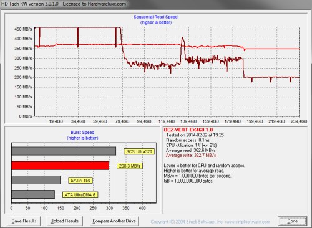Click the ATA UltraDMA 6 label
312x228 pixels.
pyautogui.click(x=80, y=195)
